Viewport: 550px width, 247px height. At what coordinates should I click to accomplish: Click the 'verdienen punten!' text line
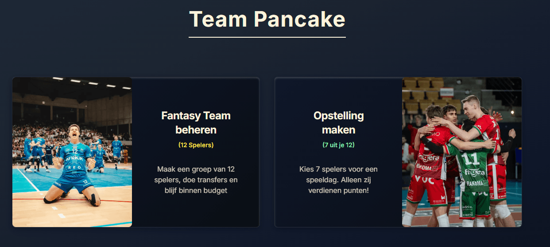(x=338, y=190)
